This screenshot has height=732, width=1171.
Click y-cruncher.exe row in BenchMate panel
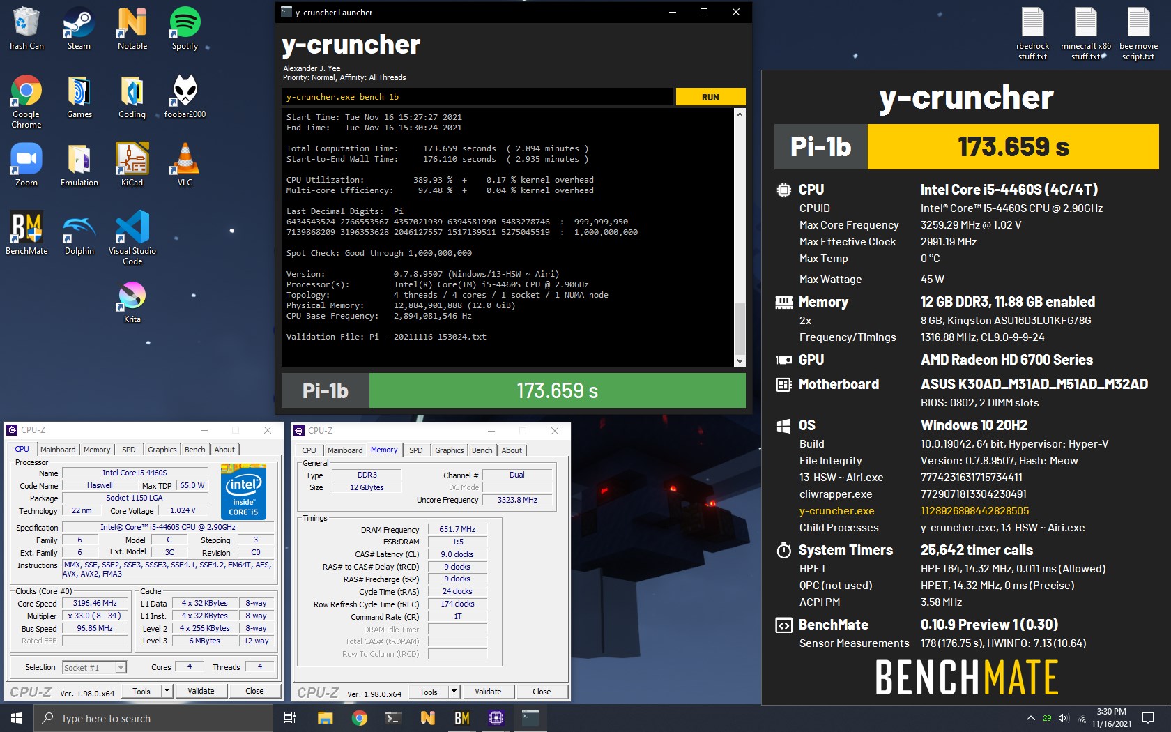(x=966, y=511)
